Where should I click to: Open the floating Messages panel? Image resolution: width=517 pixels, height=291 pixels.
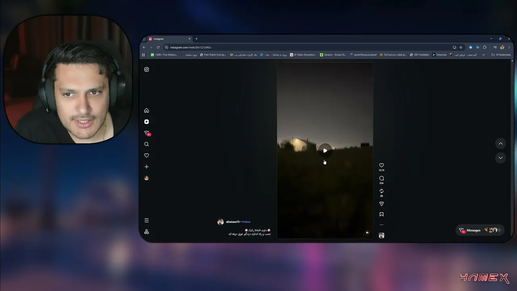[x=480, y=230]
